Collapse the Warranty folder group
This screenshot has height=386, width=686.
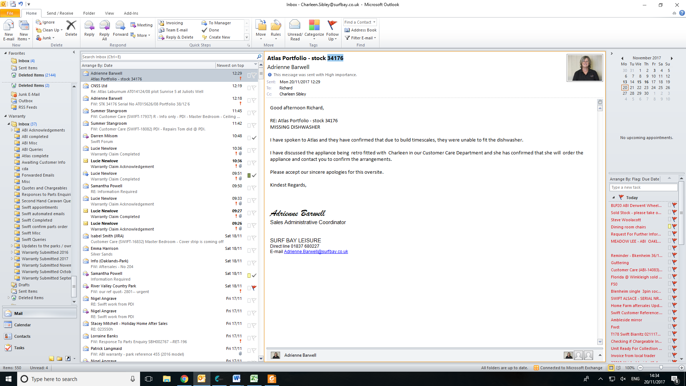pos(5,116)
